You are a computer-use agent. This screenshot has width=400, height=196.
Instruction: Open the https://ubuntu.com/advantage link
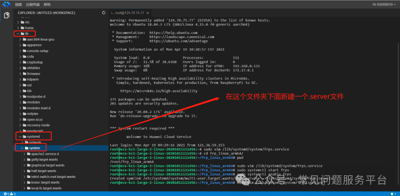(179, 41)
